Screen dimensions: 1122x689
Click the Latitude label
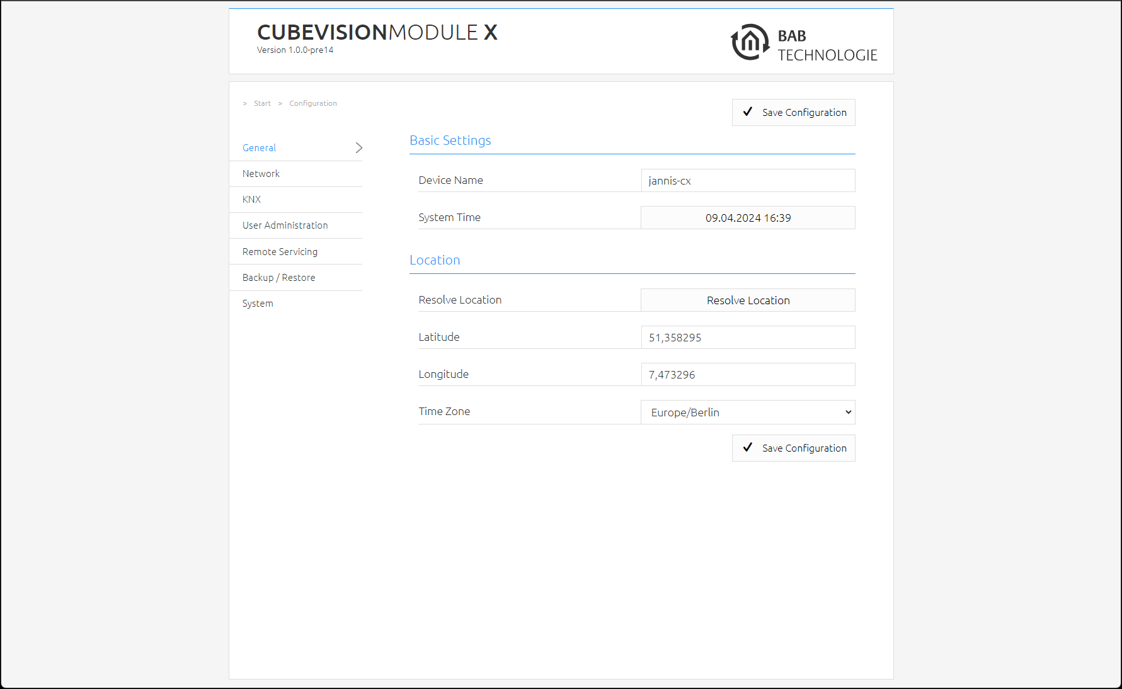439,337
